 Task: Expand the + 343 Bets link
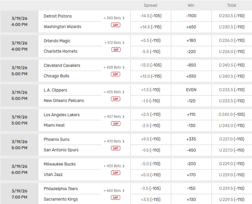point(113,18)
